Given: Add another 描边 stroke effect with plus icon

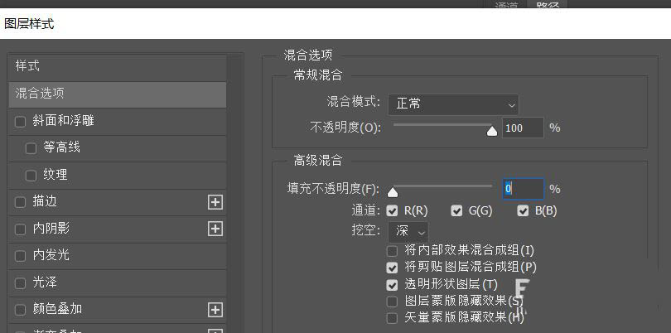Looking at the screenshot, I should tap(215, 202).
